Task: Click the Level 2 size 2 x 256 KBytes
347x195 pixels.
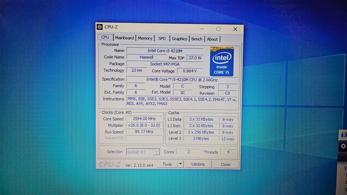Action: 201,132
